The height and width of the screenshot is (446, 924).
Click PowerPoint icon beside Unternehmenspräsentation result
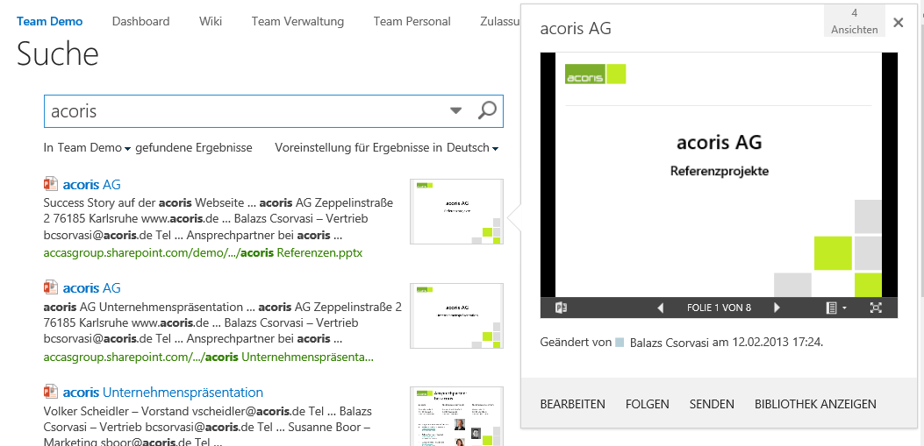[51, 392]
